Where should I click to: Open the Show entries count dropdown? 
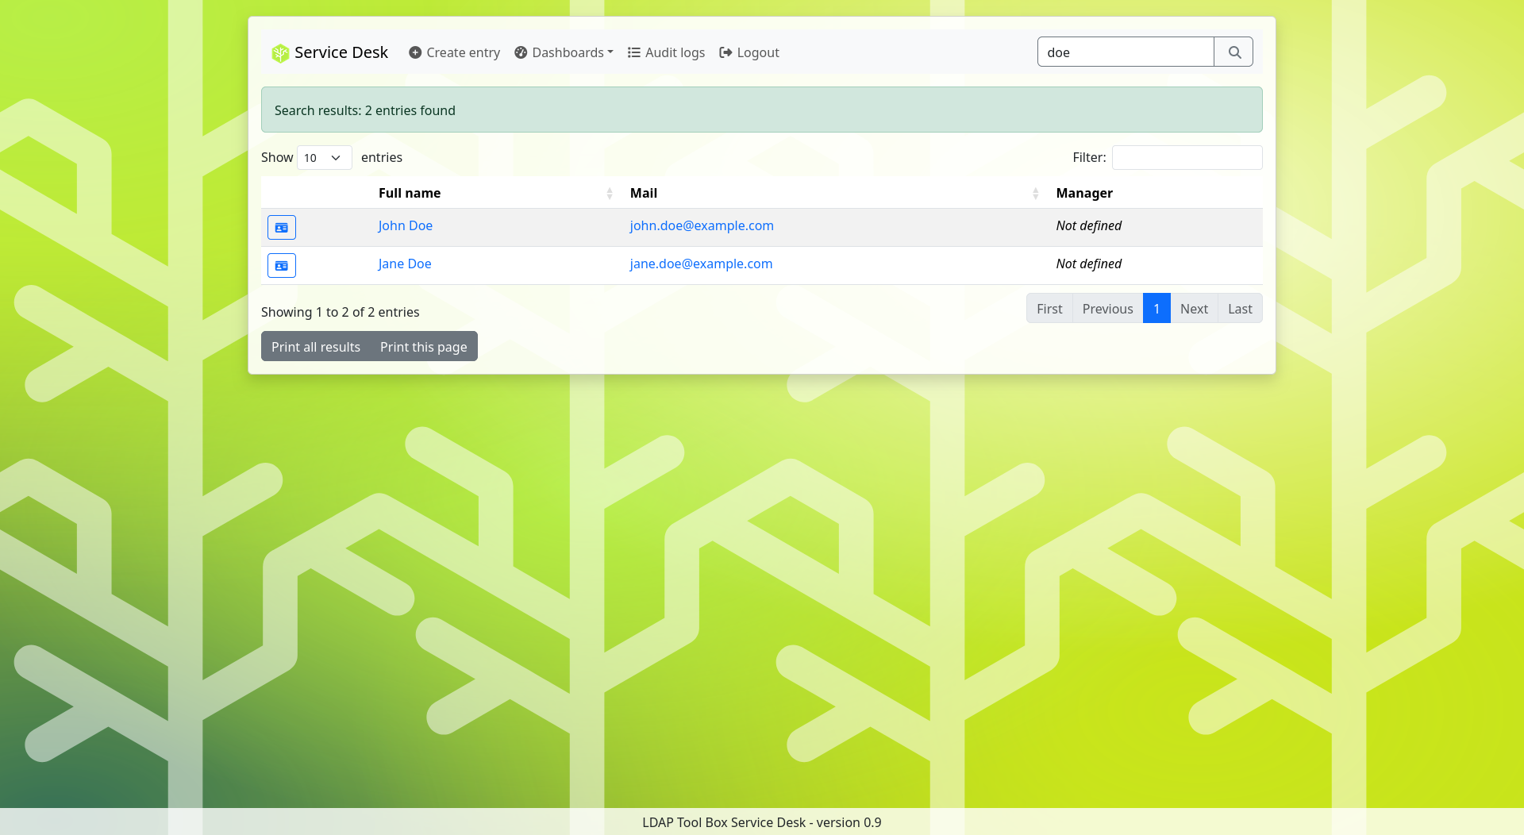tap(324, 158)
